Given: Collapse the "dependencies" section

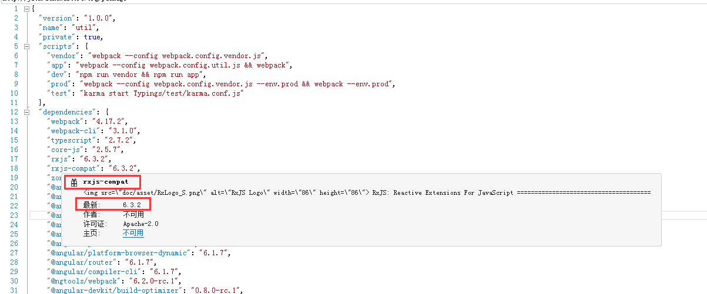Looking at the screenshot, I should (26, 111).
